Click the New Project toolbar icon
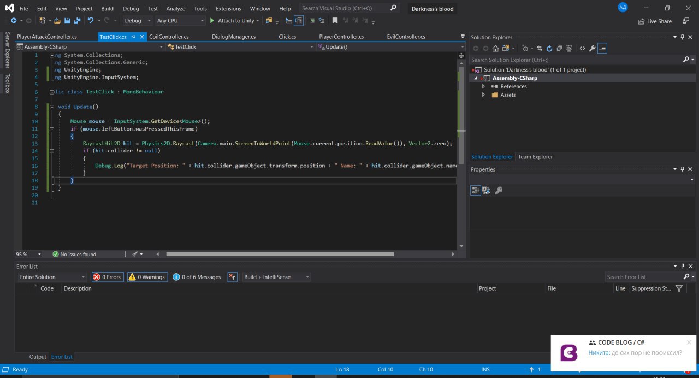 point(43,21)
